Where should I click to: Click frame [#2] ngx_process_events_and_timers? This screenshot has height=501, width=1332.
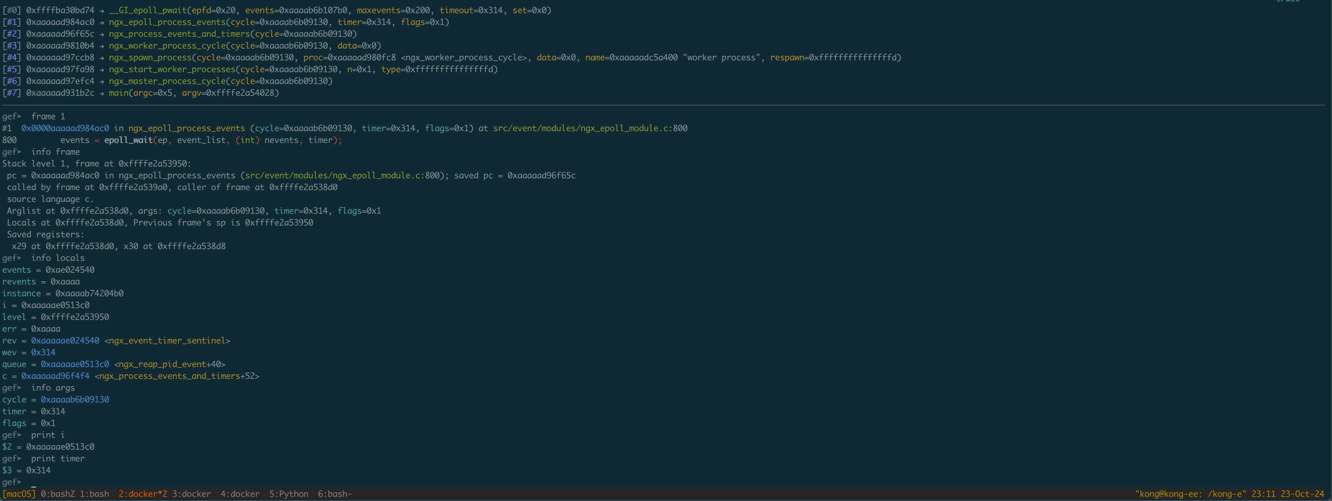pos(180,34)
